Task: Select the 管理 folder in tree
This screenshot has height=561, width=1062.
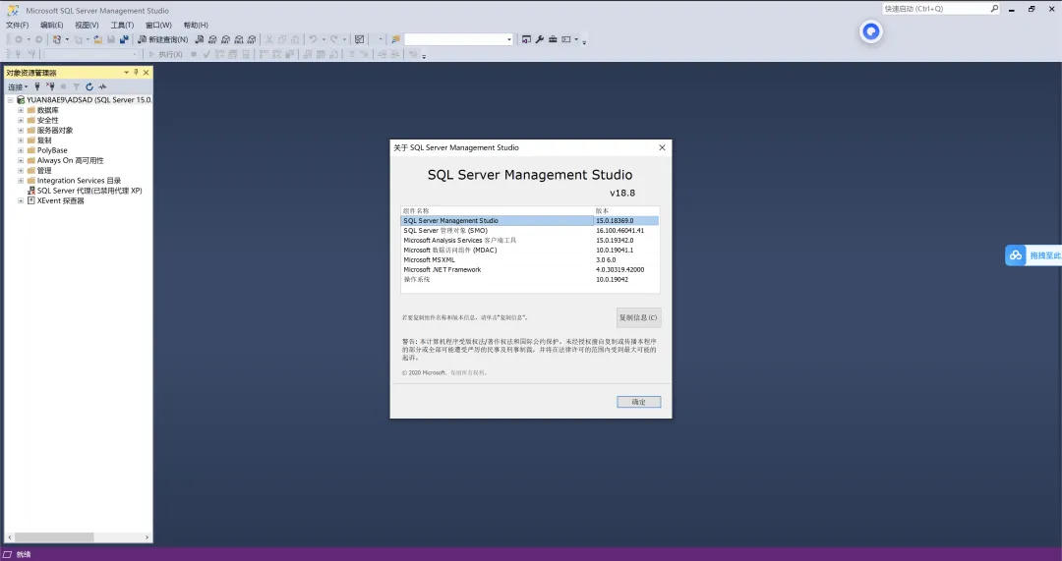Action: point(44,171)
